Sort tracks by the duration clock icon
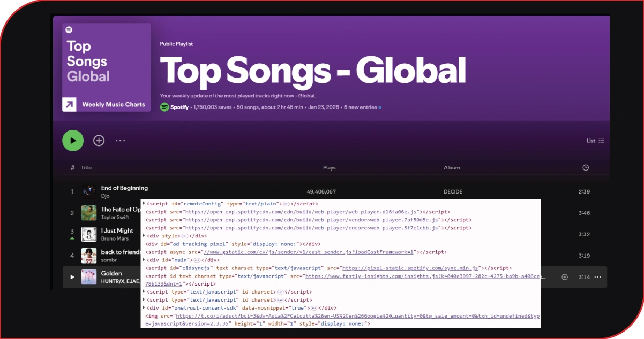This screenshot has width=644, height=339. coord(586,167)
